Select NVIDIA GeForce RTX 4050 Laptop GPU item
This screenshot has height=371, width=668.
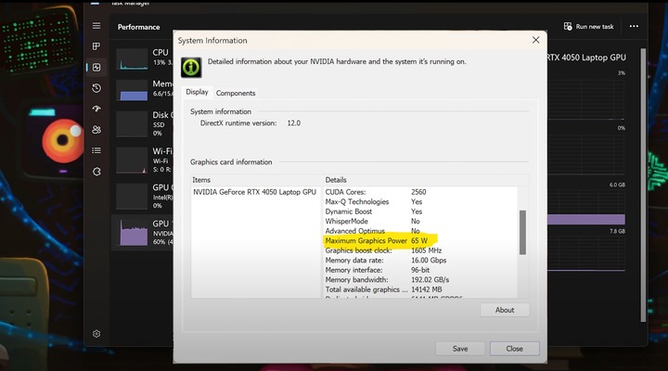pos(255,192)
